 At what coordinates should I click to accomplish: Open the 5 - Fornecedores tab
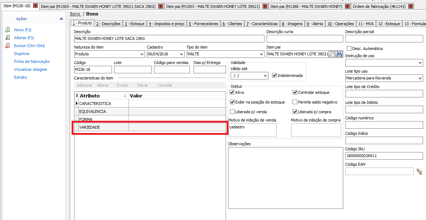[x=204, y=24]
